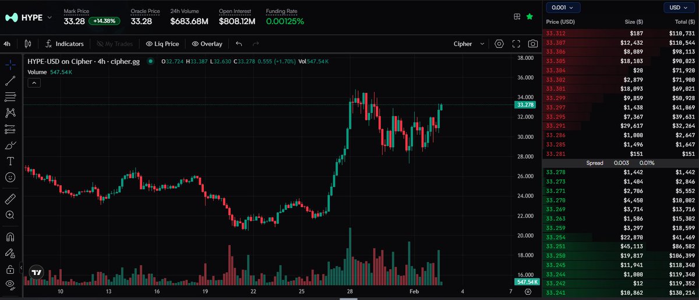Select the ruler measure tool
The width and height of the screenshot is (699, 300).
point(10,199)
